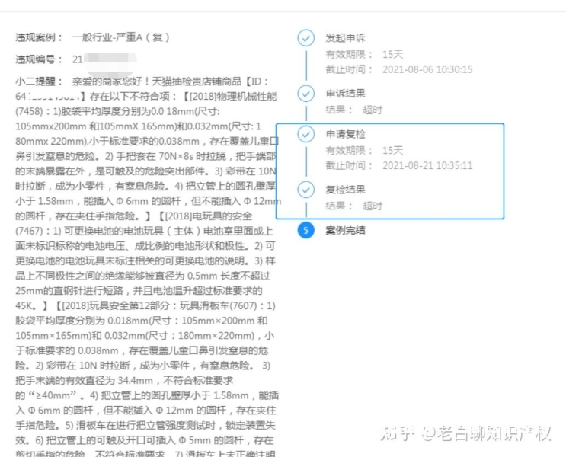Click the 发起申诉 step checkmark icon
Viewport: 566px width, 457px height.
[305, 38]
